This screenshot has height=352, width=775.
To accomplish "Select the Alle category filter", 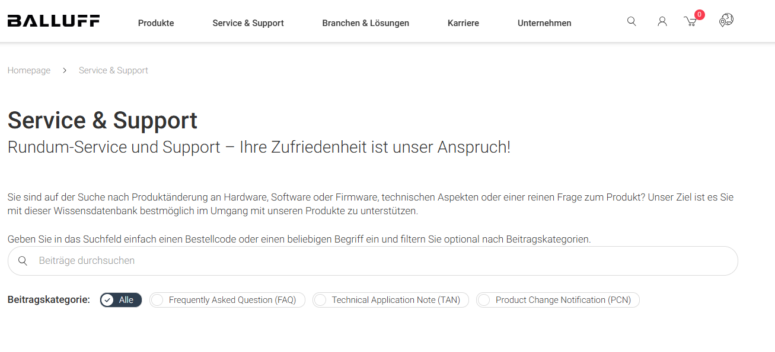I will tap(121, 300).
